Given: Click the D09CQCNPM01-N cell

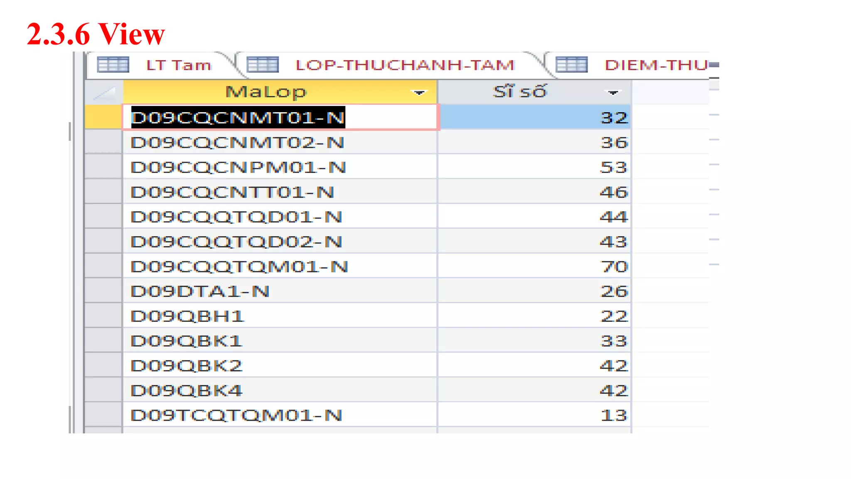Looking at the screenshot, I should point(279,167).
